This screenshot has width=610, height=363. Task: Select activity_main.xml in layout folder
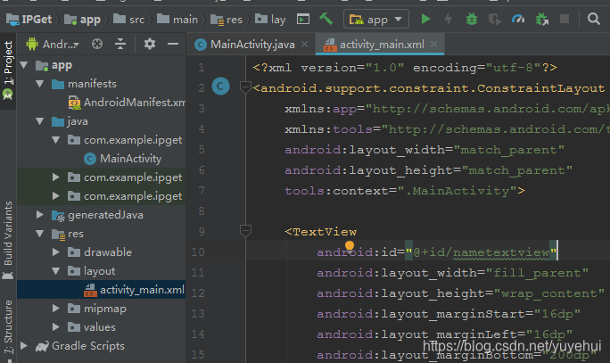(134, 290)
